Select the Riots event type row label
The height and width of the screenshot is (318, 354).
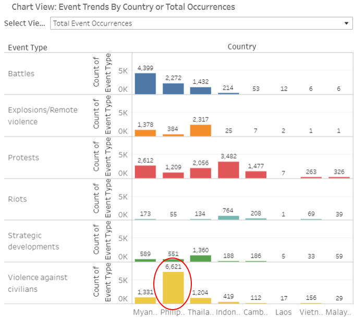click(17, 199)
